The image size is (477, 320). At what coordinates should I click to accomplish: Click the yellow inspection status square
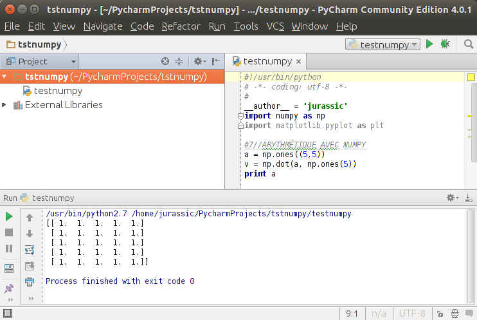[471, 77]
